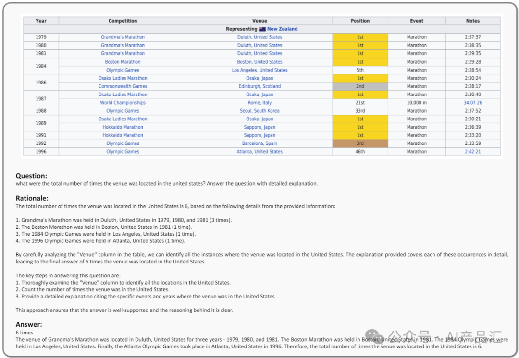Open the Commonwealth Games link

tap(123, 86)
